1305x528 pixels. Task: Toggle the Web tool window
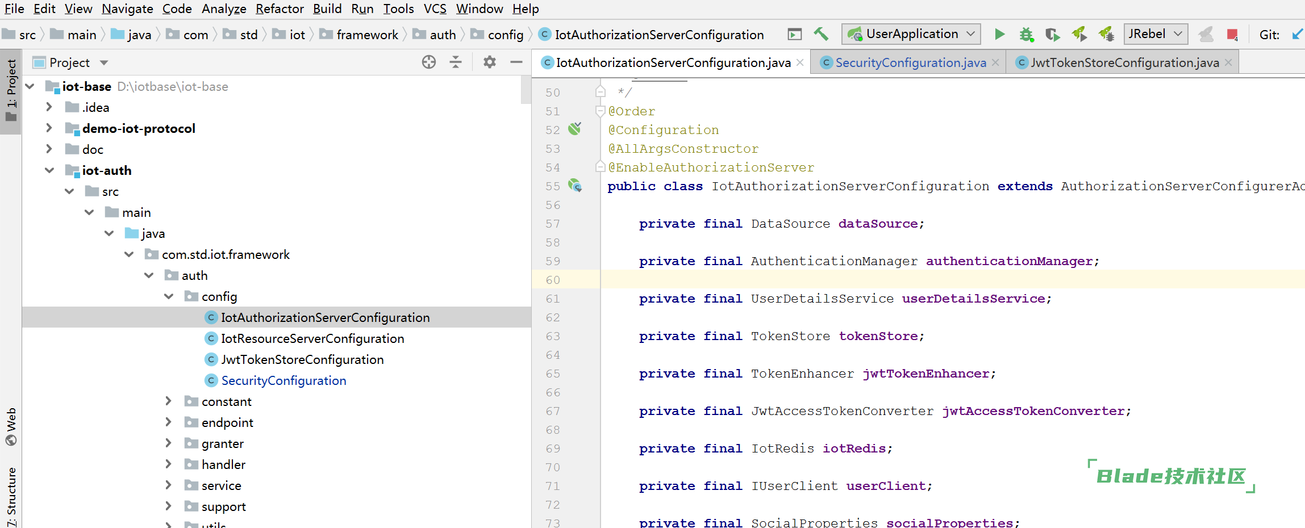coord(11,427)
